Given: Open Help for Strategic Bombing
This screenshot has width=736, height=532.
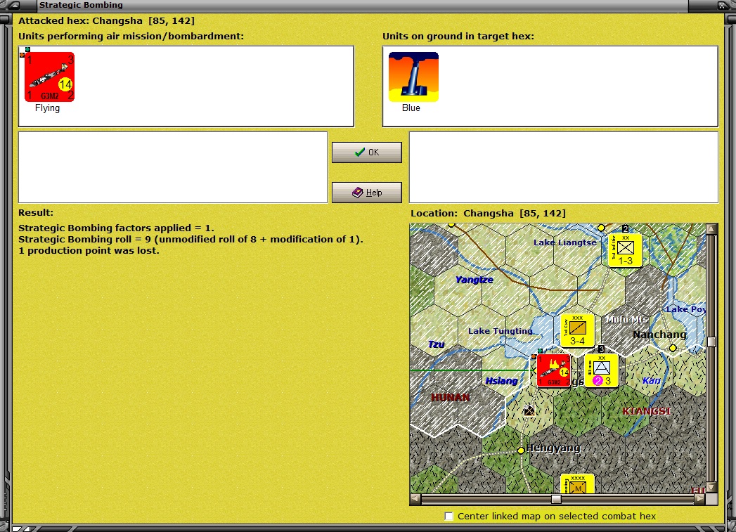Looking at the screenshot, I should pyautogui.click(x=366, y=193).
